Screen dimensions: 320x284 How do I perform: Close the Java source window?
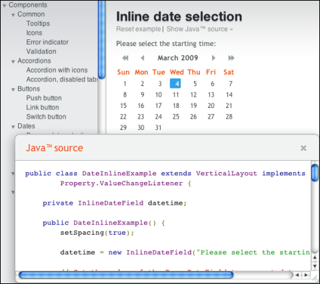303,148
